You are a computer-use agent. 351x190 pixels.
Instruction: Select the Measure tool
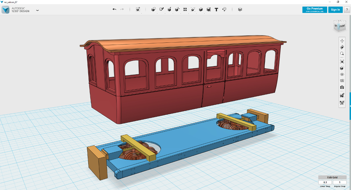point(209,9)
